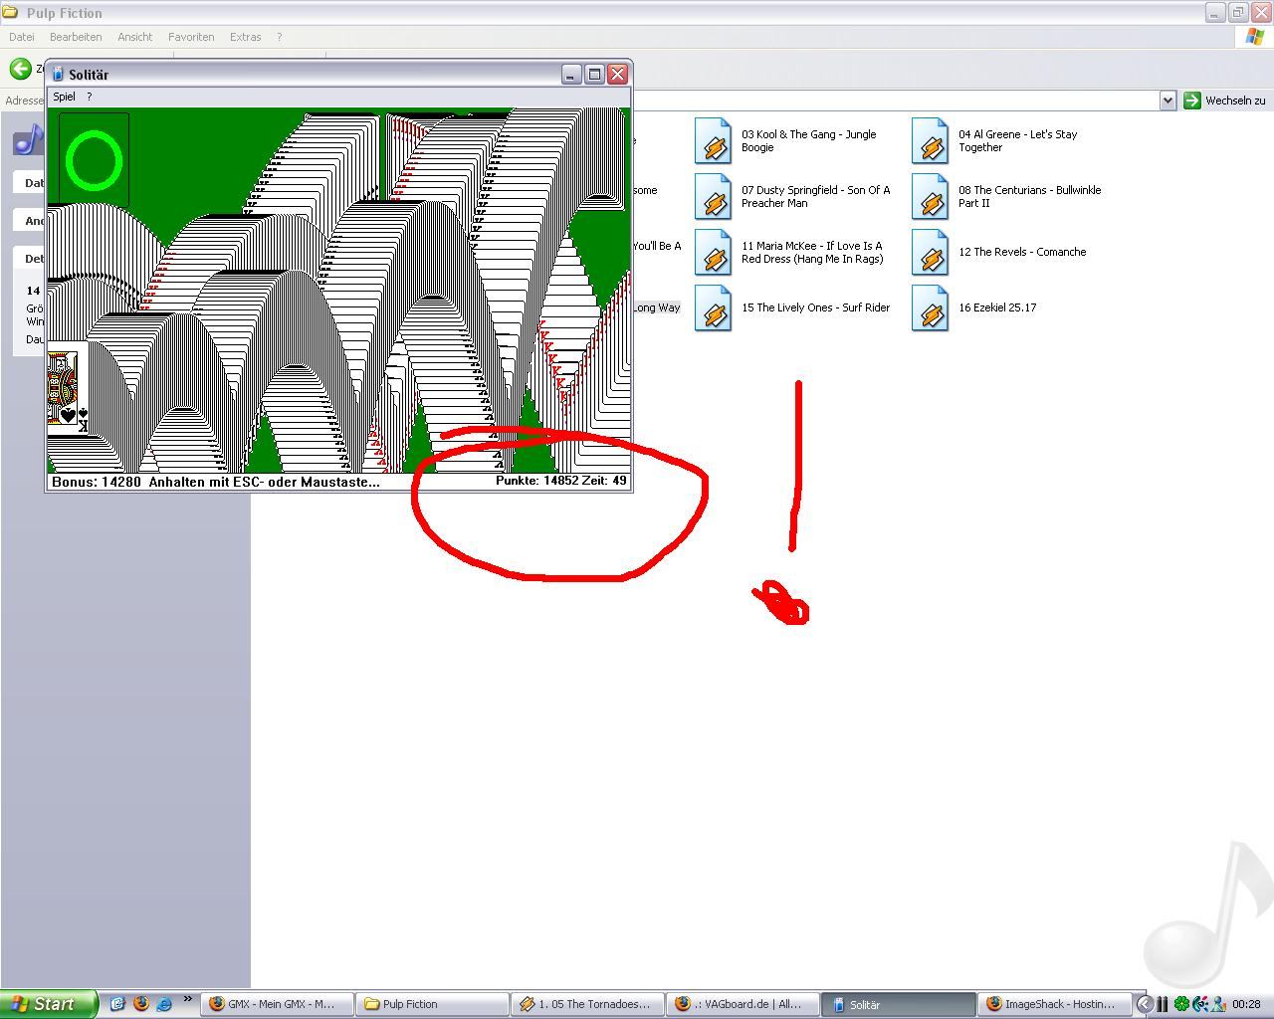Image resolution: width=1274 pixels, height=1019 pixels.
Task: Click the Messenger buddy tray icon
Action: (x=1218, y=1004)
